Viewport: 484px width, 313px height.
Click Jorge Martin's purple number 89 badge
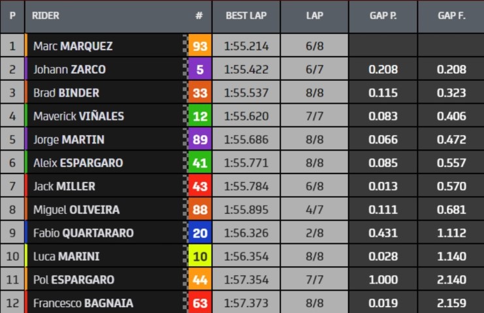point(199,140)
